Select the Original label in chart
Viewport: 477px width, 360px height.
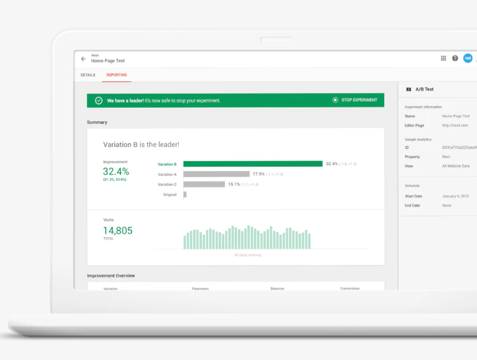coord(170,194)
